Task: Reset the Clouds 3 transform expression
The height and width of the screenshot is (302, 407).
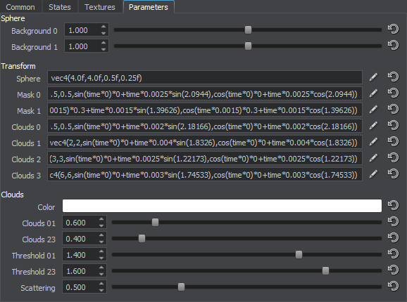Action: click(393, 174)
